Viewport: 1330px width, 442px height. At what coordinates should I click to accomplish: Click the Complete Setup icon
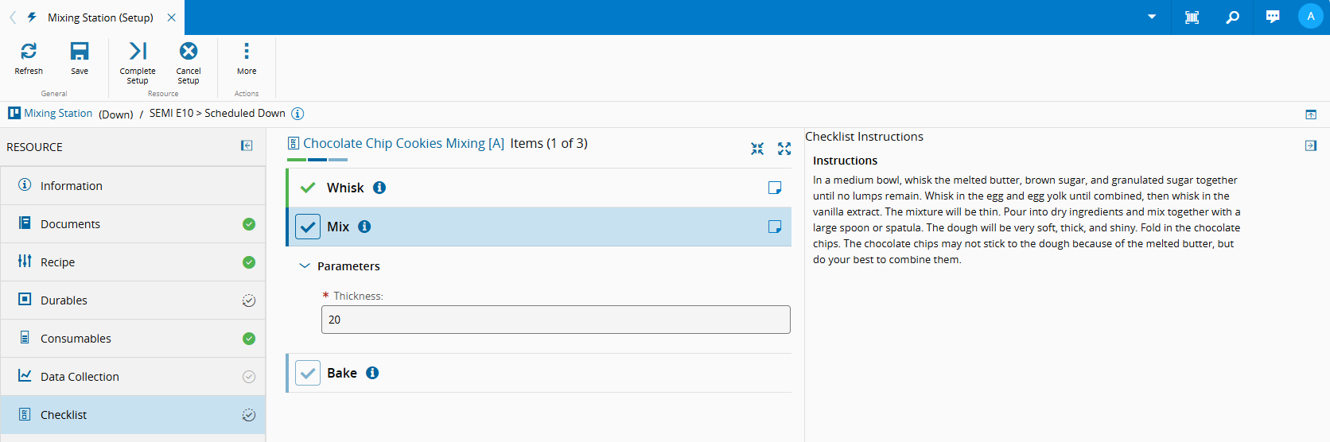[x=138, y=52]
